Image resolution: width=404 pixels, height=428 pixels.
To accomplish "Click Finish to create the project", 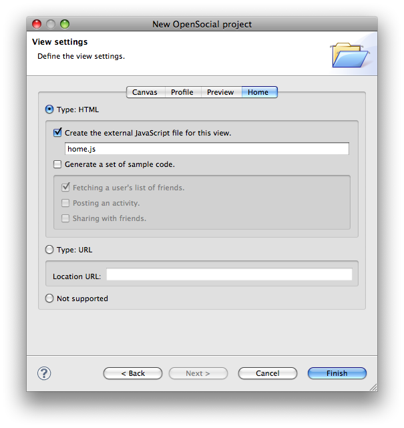I will (337, 373).
